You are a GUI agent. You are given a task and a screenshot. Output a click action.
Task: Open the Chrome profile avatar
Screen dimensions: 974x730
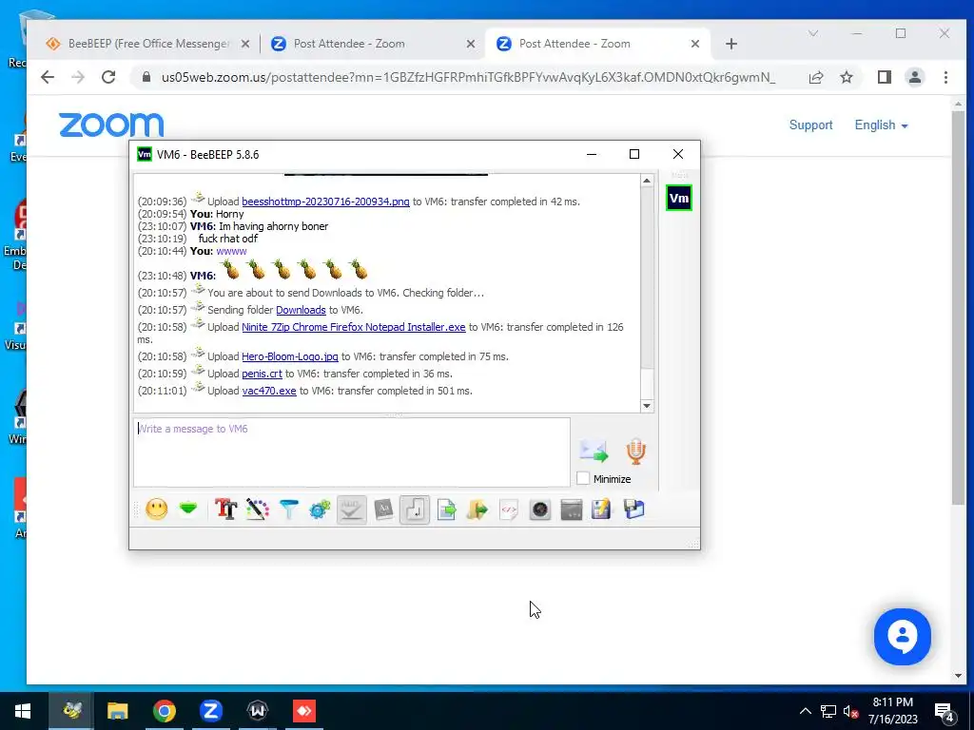click(x=915, y=77)
